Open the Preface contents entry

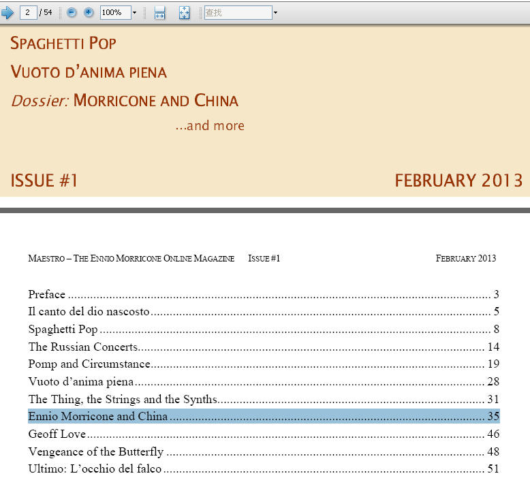(x=264, y=294)
